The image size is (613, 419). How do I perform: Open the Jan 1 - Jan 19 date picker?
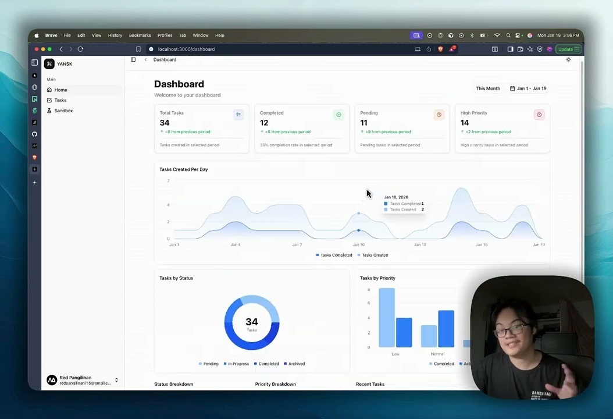click(x=528, y=88)
